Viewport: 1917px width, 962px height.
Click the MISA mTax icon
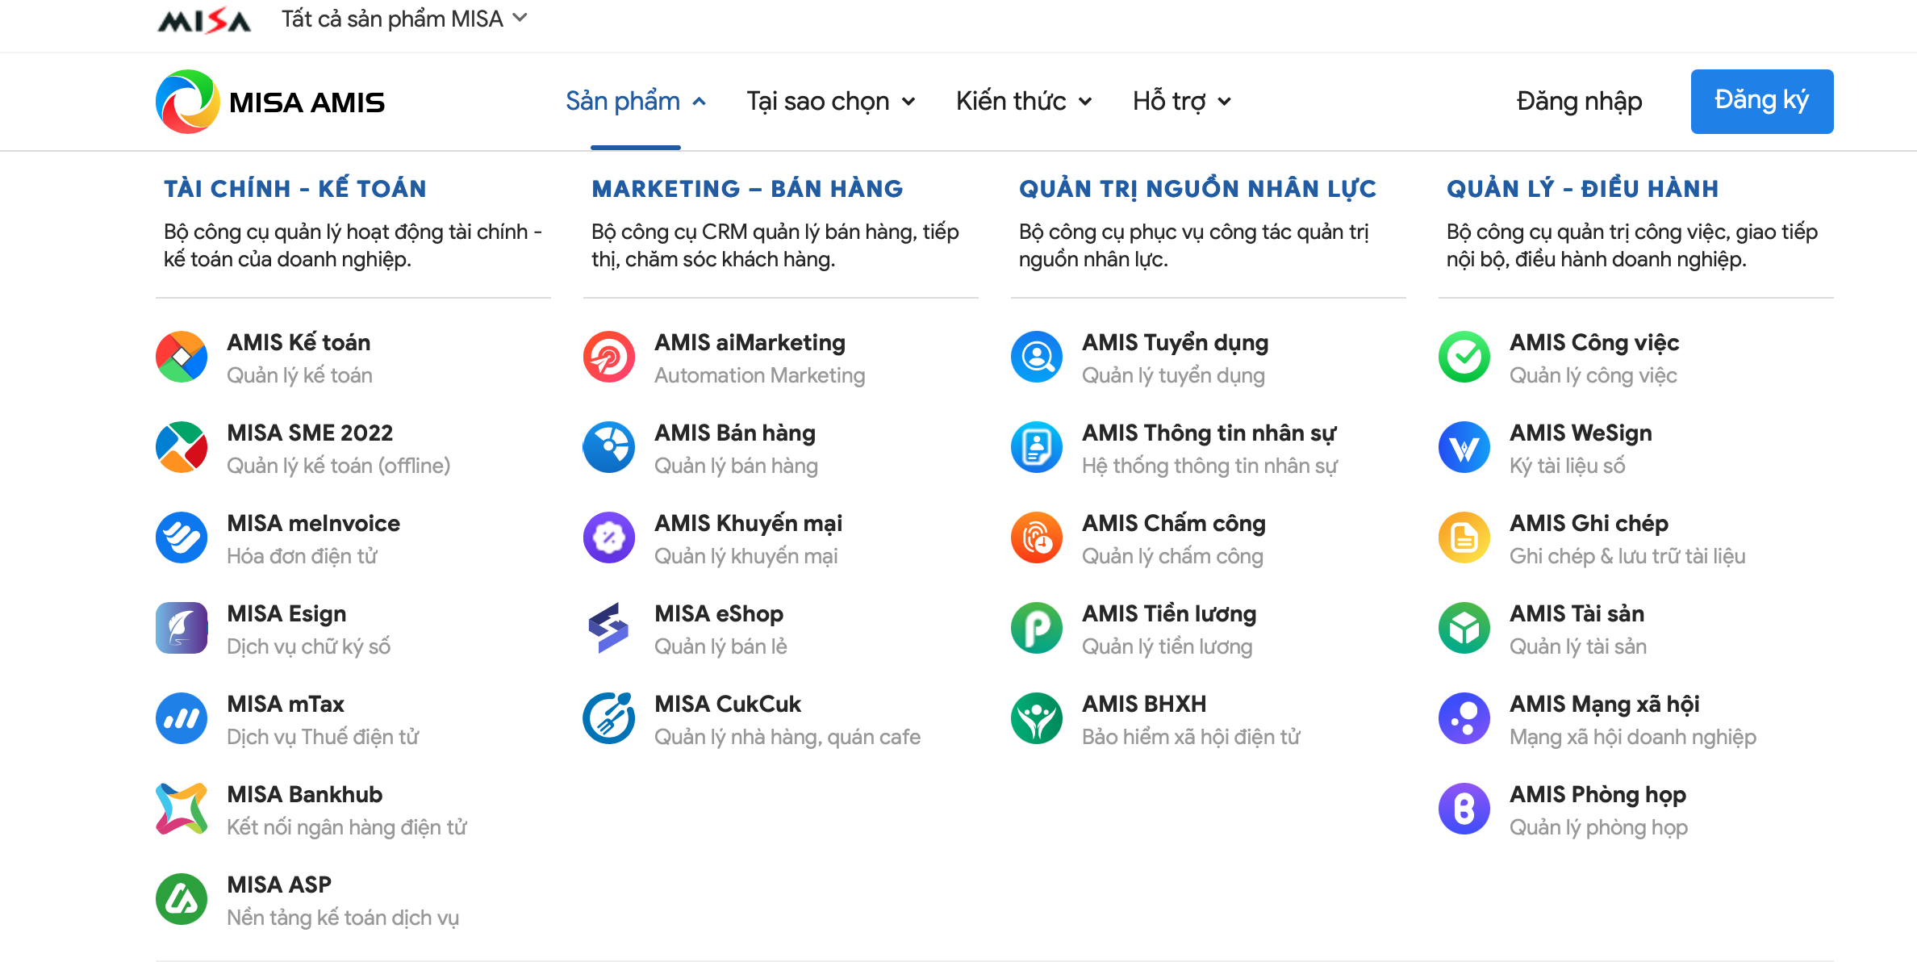tap(182, 718)
